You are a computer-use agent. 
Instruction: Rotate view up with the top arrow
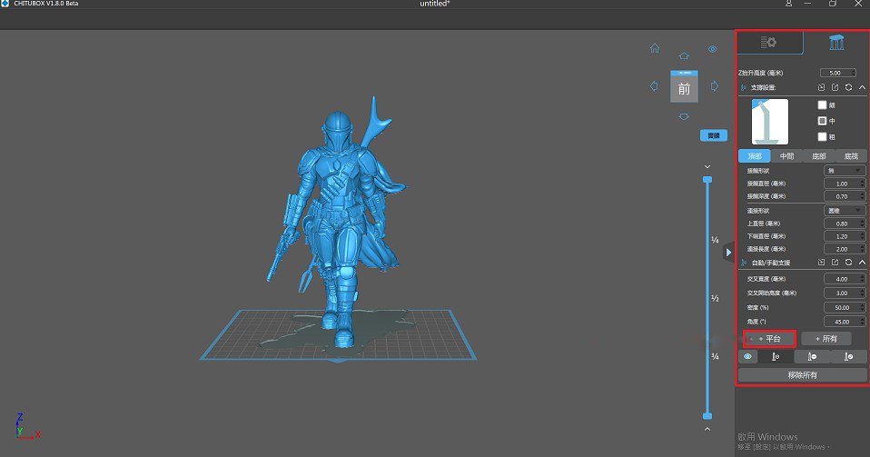coord(684,56)
